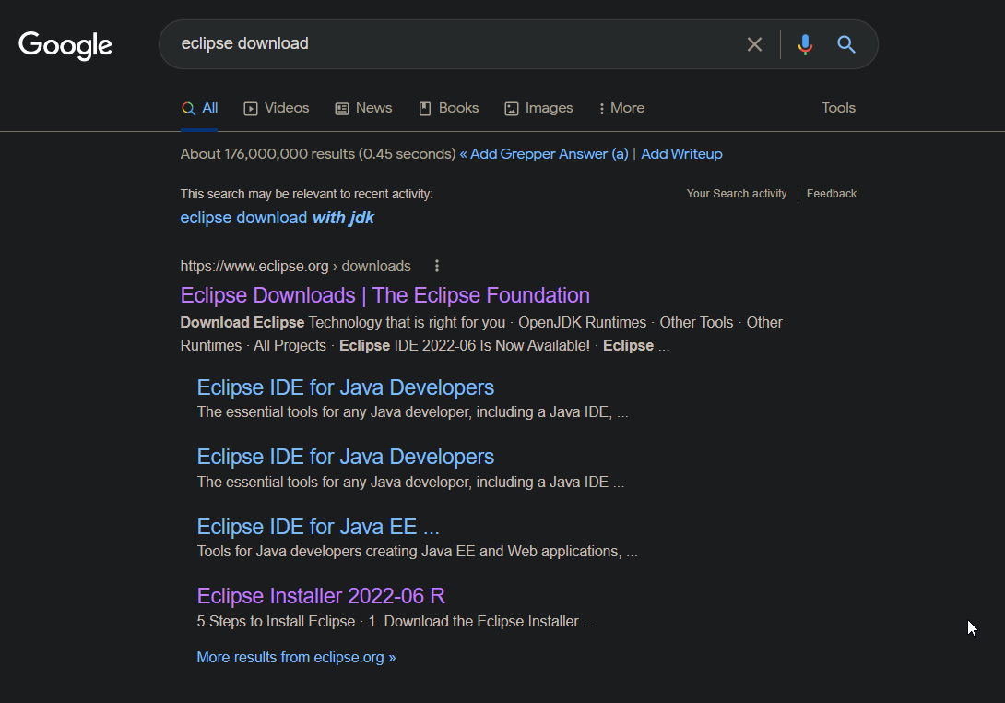Start voice search with the microphone icon

[805, 44]
